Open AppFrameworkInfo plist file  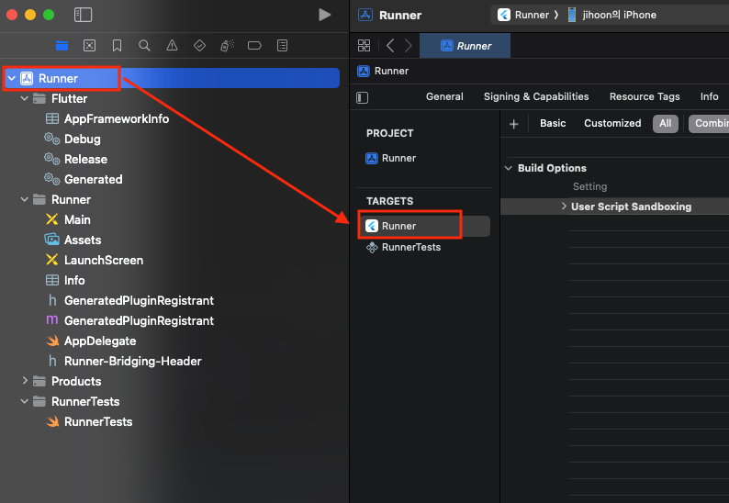(x=117, y=119)
